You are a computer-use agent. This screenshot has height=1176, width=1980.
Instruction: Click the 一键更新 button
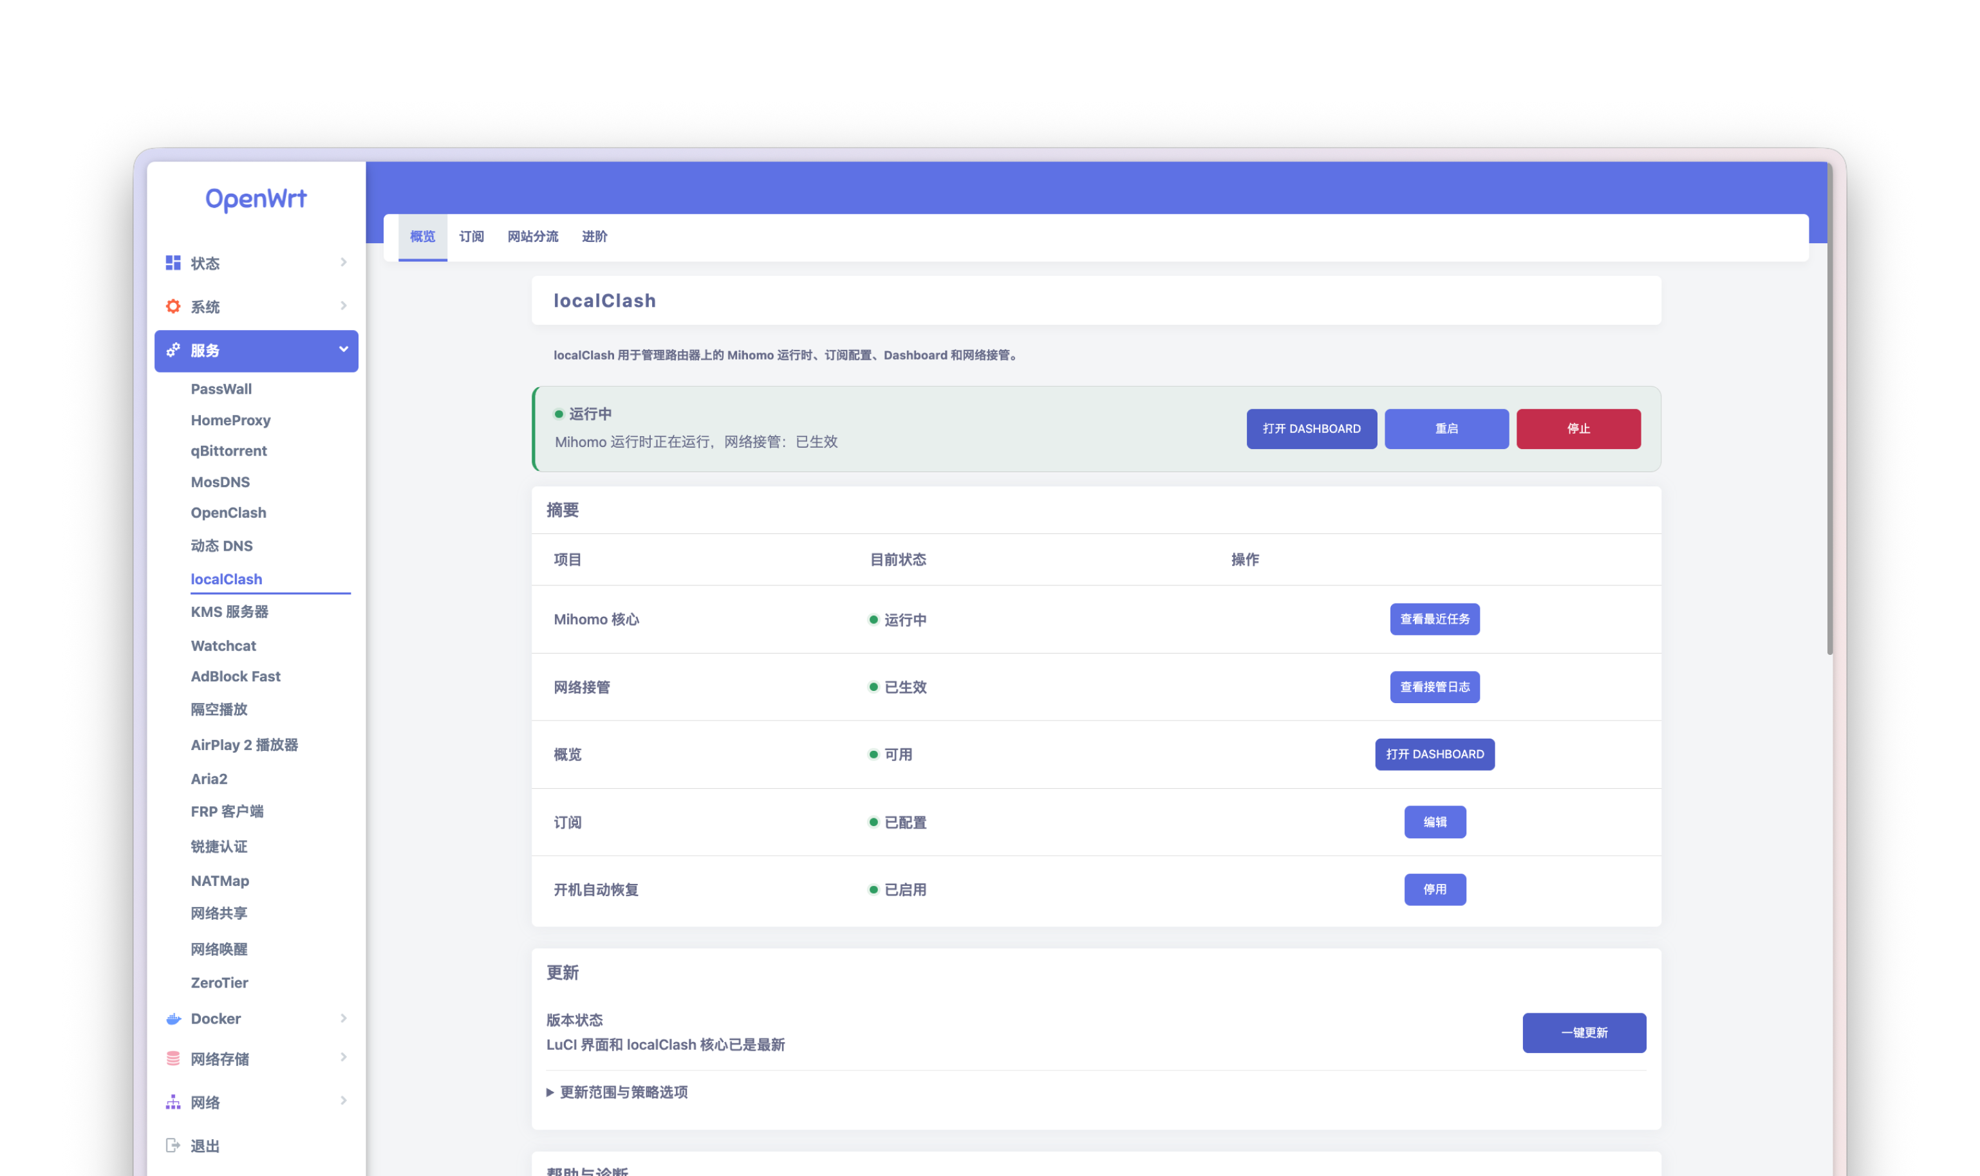click(1583, 1033)
